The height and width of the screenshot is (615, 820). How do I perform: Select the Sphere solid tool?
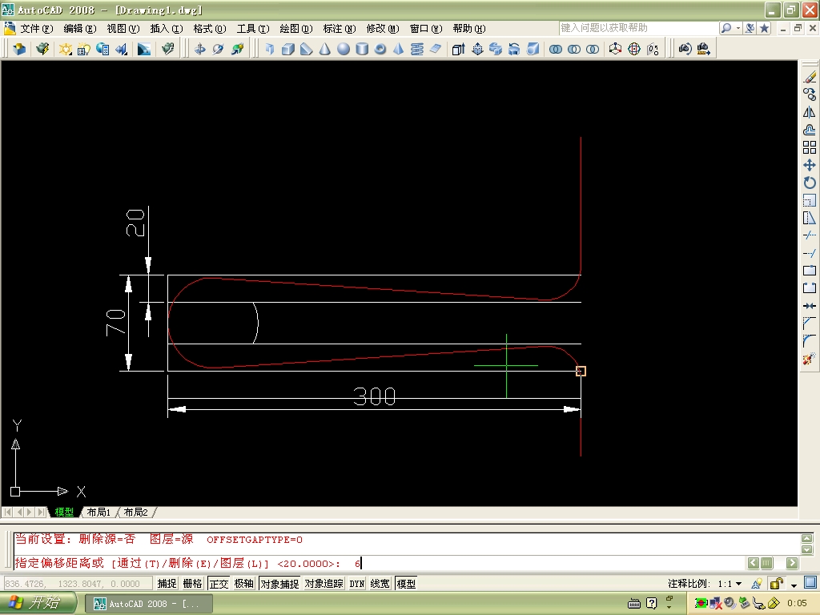[344, 49]
